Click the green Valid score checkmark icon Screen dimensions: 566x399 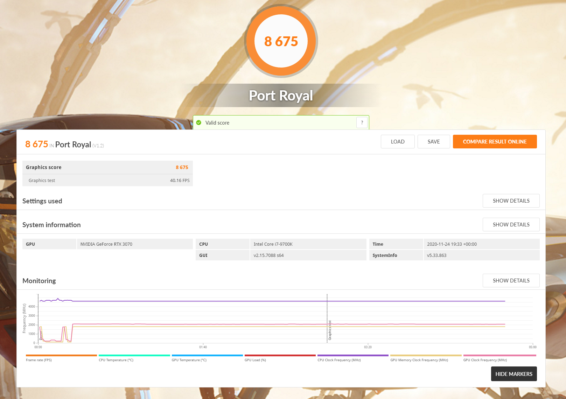tap(199, 122)
